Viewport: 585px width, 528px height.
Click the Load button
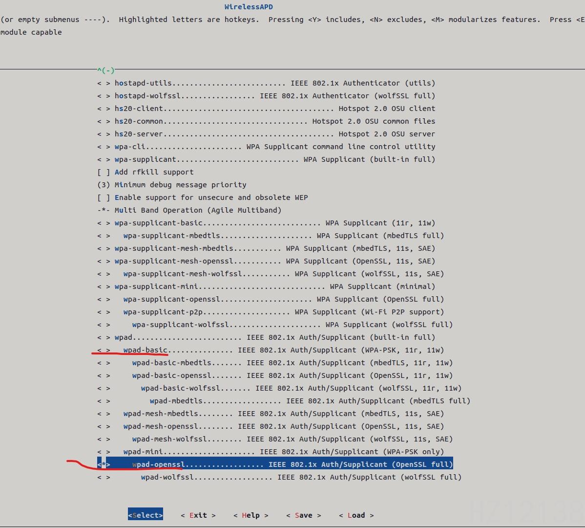coord(356,515)
